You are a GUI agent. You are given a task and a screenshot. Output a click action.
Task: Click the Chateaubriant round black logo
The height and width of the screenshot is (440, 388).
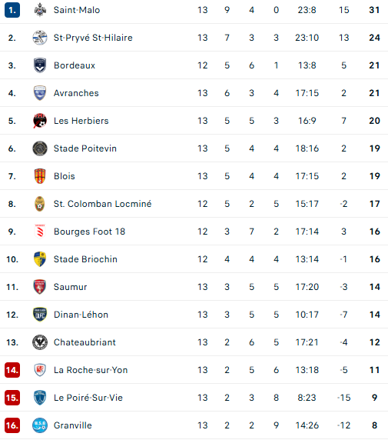(x=40, y=342)
